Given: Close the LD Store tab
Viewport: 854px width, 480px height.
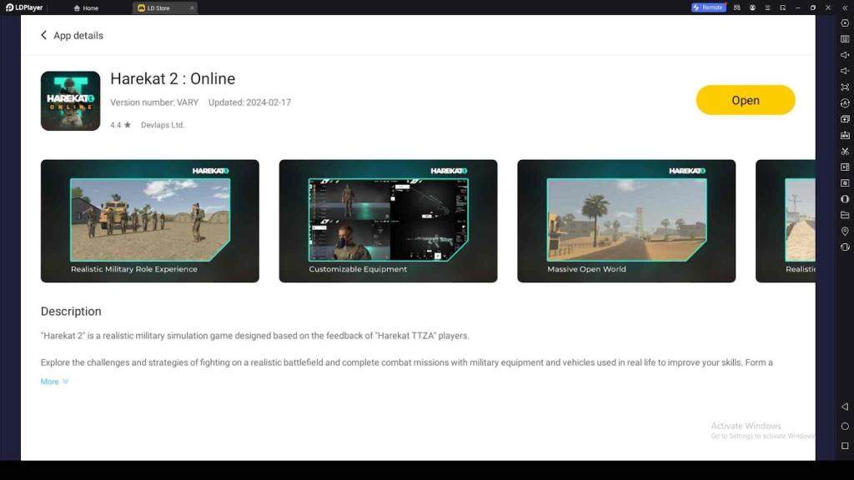Looking at the screenshot, I should coord(192,8).
